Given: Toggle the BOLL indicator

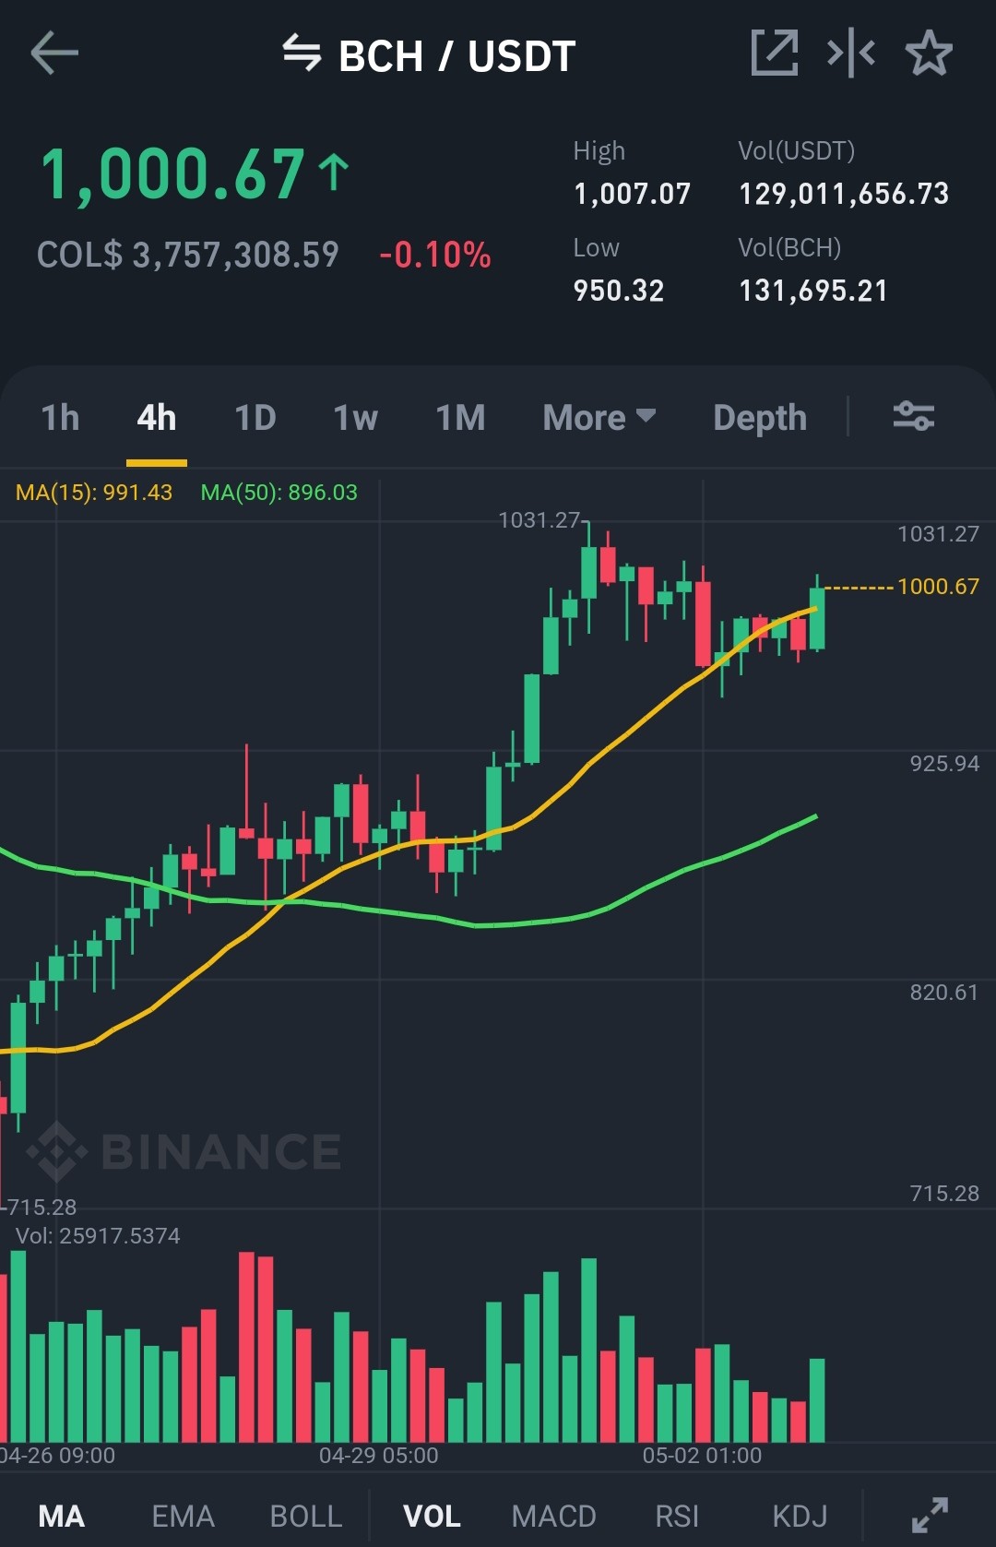Looking at the screenshot, I should point(306,1516).
